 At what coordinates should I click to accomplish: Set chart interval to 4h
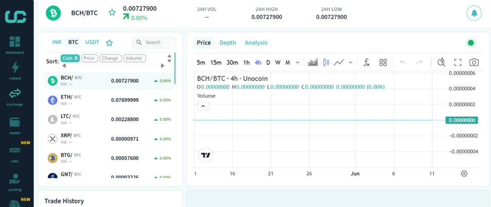(x=258, y=63)
